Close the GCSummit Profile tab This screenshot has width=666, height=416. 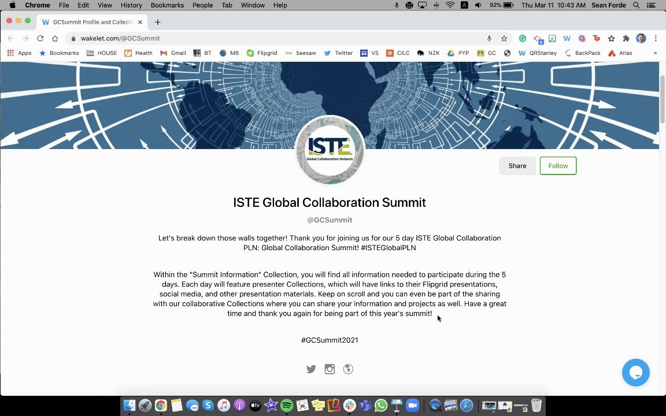(x=140, y=22)
